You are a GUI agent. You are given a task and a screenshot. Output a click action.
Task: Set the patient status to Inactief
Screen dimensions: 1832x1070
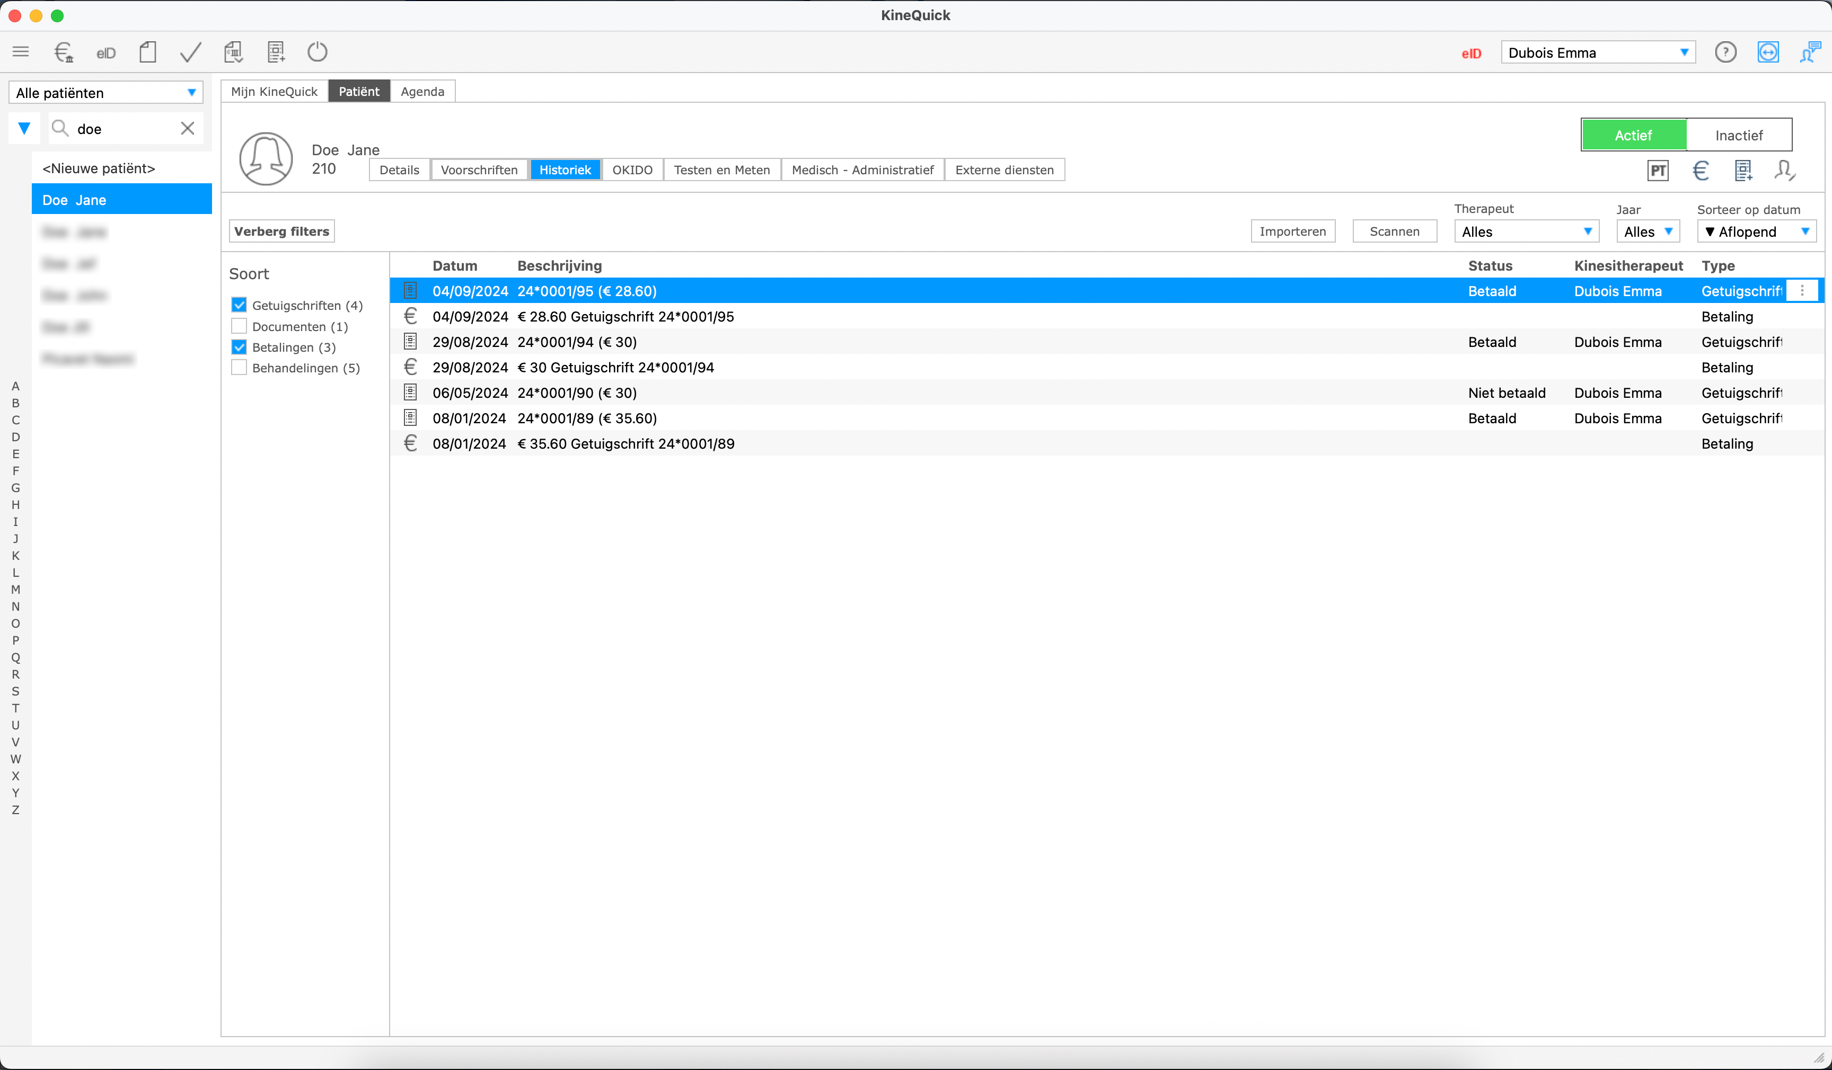[x=1739, y=135]
